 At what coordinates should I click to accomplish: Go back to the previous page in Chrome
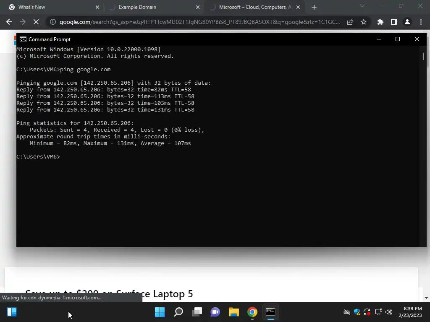[x=9, y=22]
